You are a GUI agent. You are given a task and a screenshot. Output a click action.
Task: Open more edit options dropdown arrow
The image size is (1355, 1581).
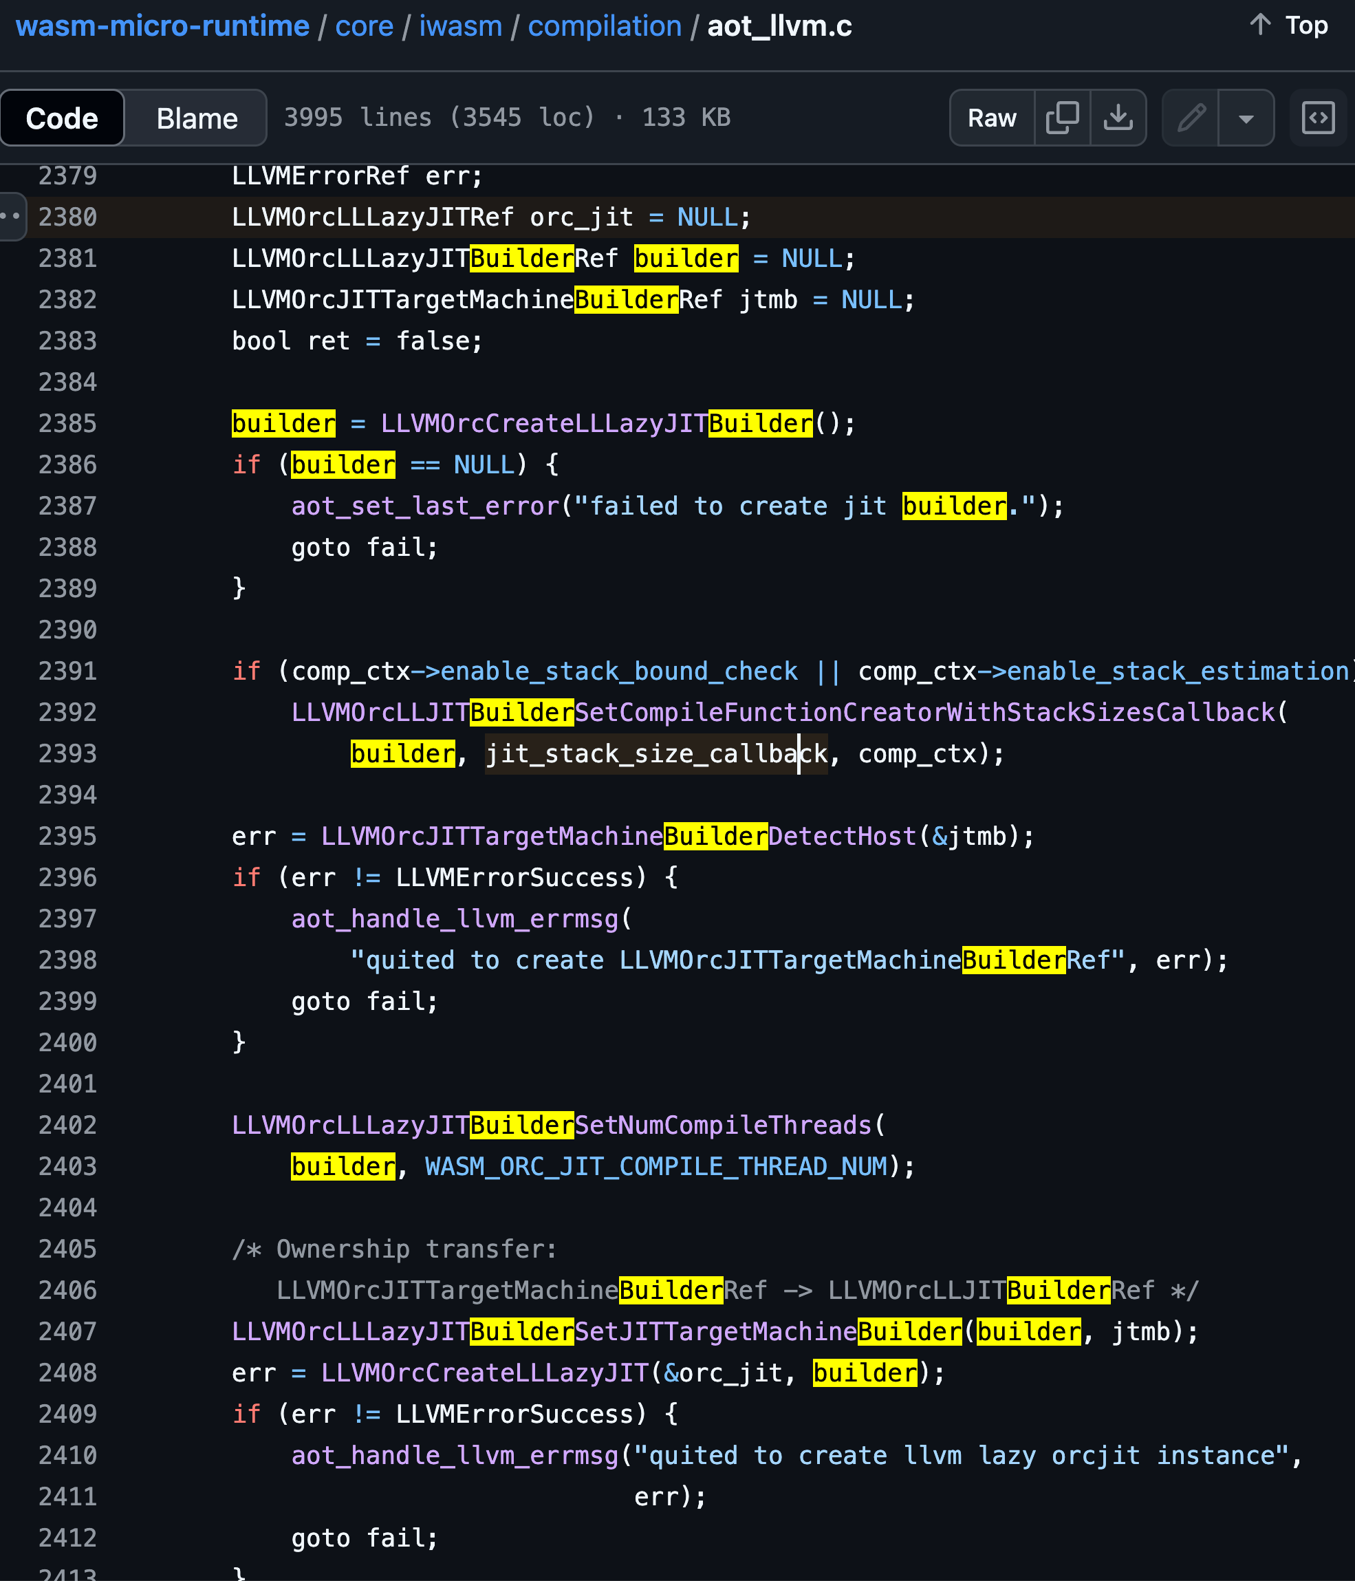coord(1246,118)
